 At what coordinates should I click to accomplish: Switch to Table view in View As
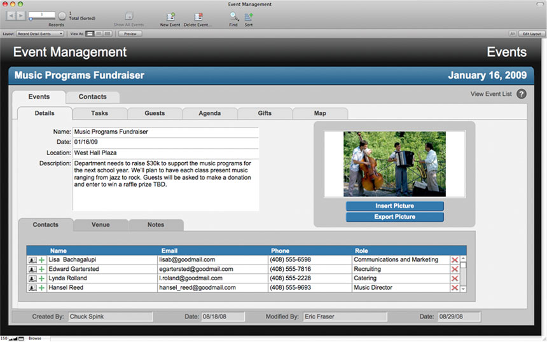tap(107, 34)
